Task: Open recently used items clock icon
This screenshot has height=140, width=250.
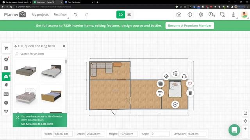Action: 6,103
